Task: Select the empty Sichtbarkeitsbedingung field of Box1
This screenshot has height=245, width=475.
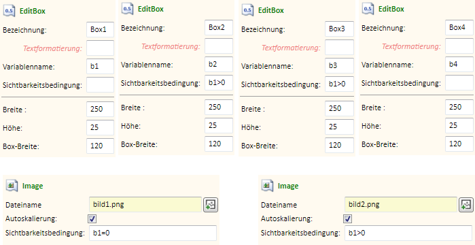Action: point(100,84)
